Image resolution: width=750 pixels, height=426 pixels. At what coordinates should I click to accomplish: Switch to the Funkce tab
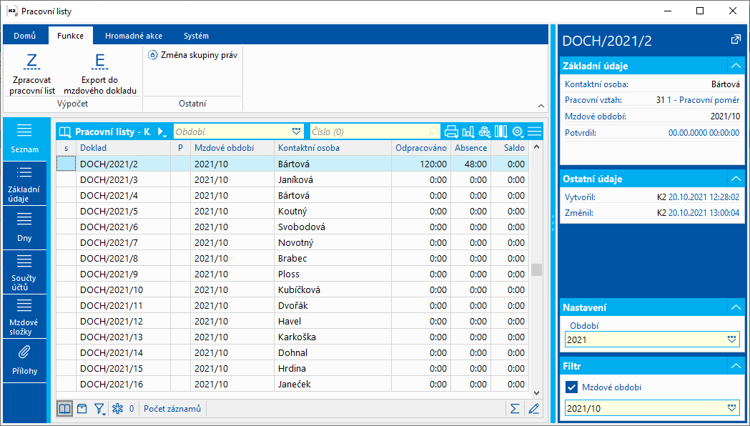pos(70,36)
